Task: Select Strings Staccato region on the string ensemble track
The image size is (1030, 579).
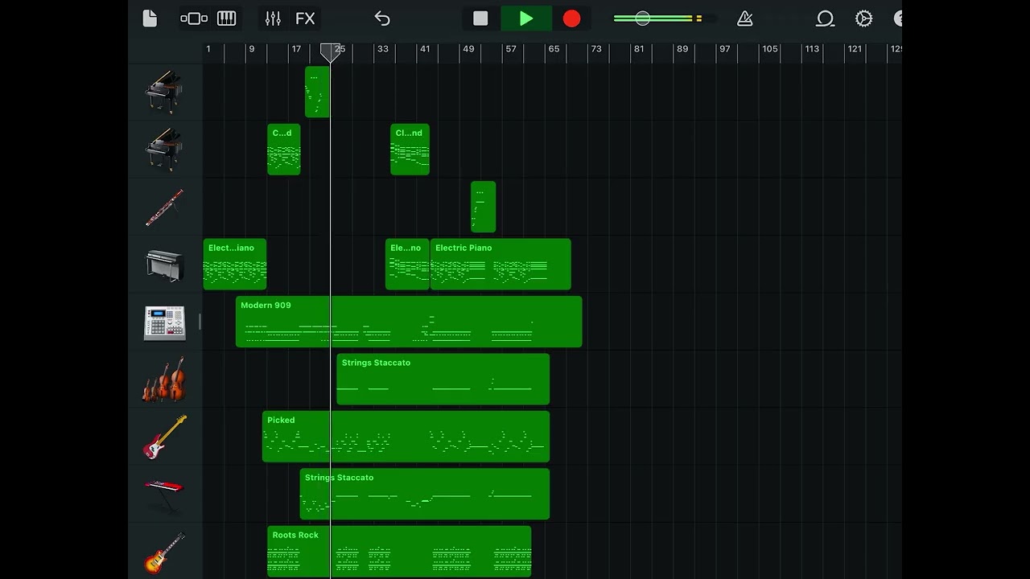Action: 443,380
